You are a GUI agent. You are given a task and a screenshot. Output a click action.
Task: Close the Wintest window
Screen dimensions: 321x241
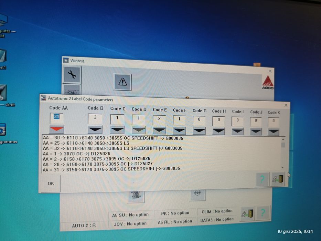[270, 71]
